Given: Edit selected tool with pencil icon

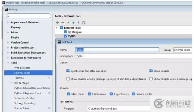Looking at the screenshot, I should (x=68, y=23).
